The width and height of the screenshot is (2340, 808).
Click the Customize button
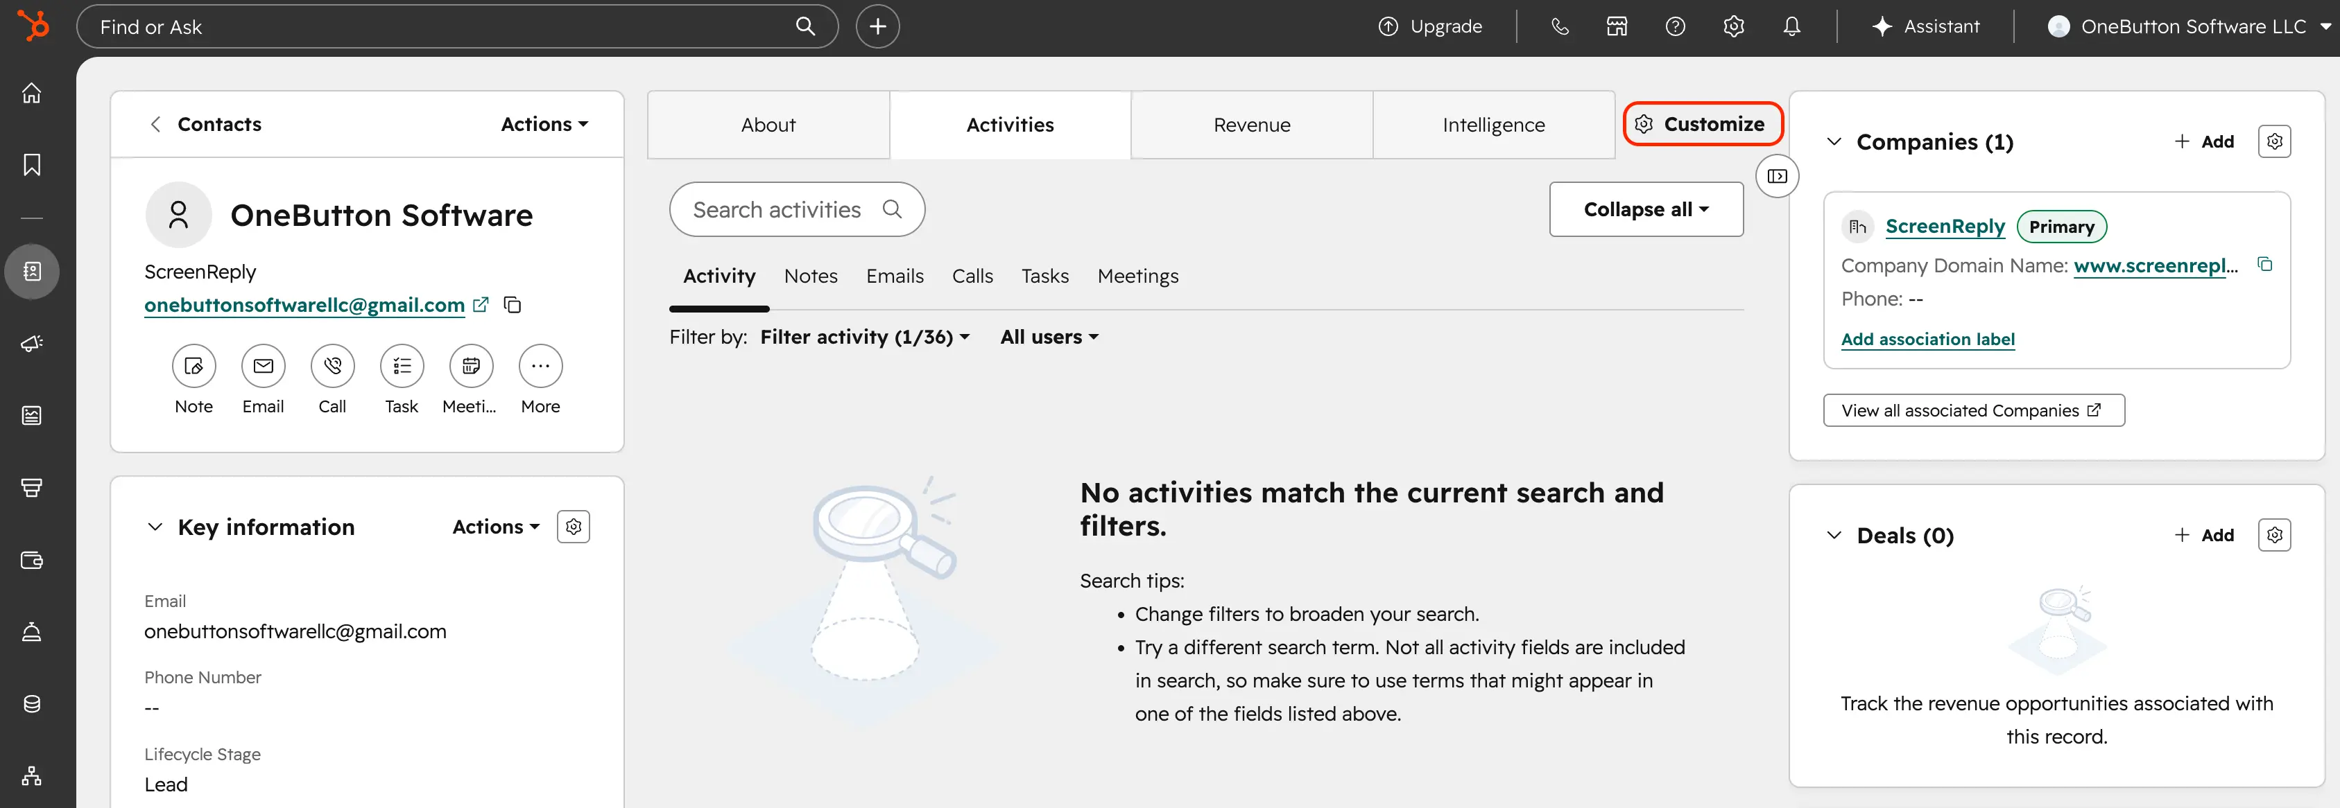[x=1703, y=123]
